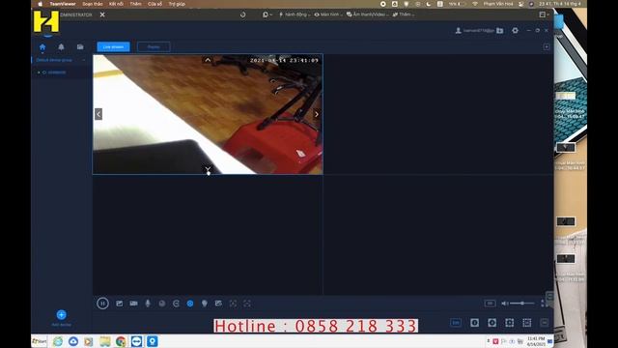Image resolution: width=618 pixels, height=348 pixels.
Task: Open the settings gear in app header
Action: [x=515, y=30]
